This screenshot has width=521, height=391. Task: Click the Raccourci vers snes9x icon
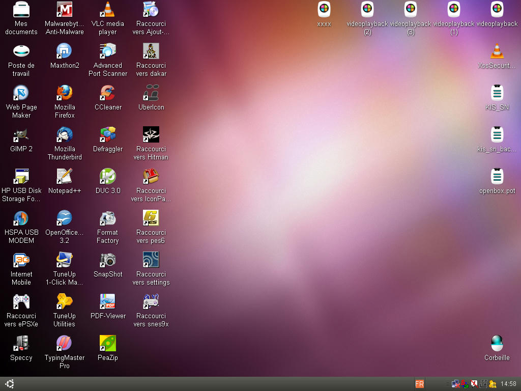[x=151, y=301]
